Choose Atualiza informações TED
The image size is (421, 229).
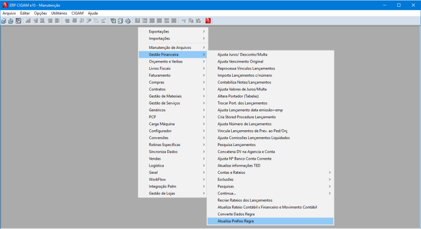click(x=270, y=165)
